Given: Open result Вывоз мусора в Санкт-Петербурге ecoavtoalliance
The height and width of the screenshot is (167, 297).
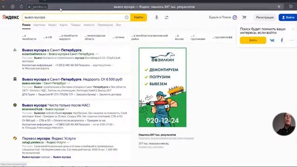Looking at the screenshot, I should point(52,50).
